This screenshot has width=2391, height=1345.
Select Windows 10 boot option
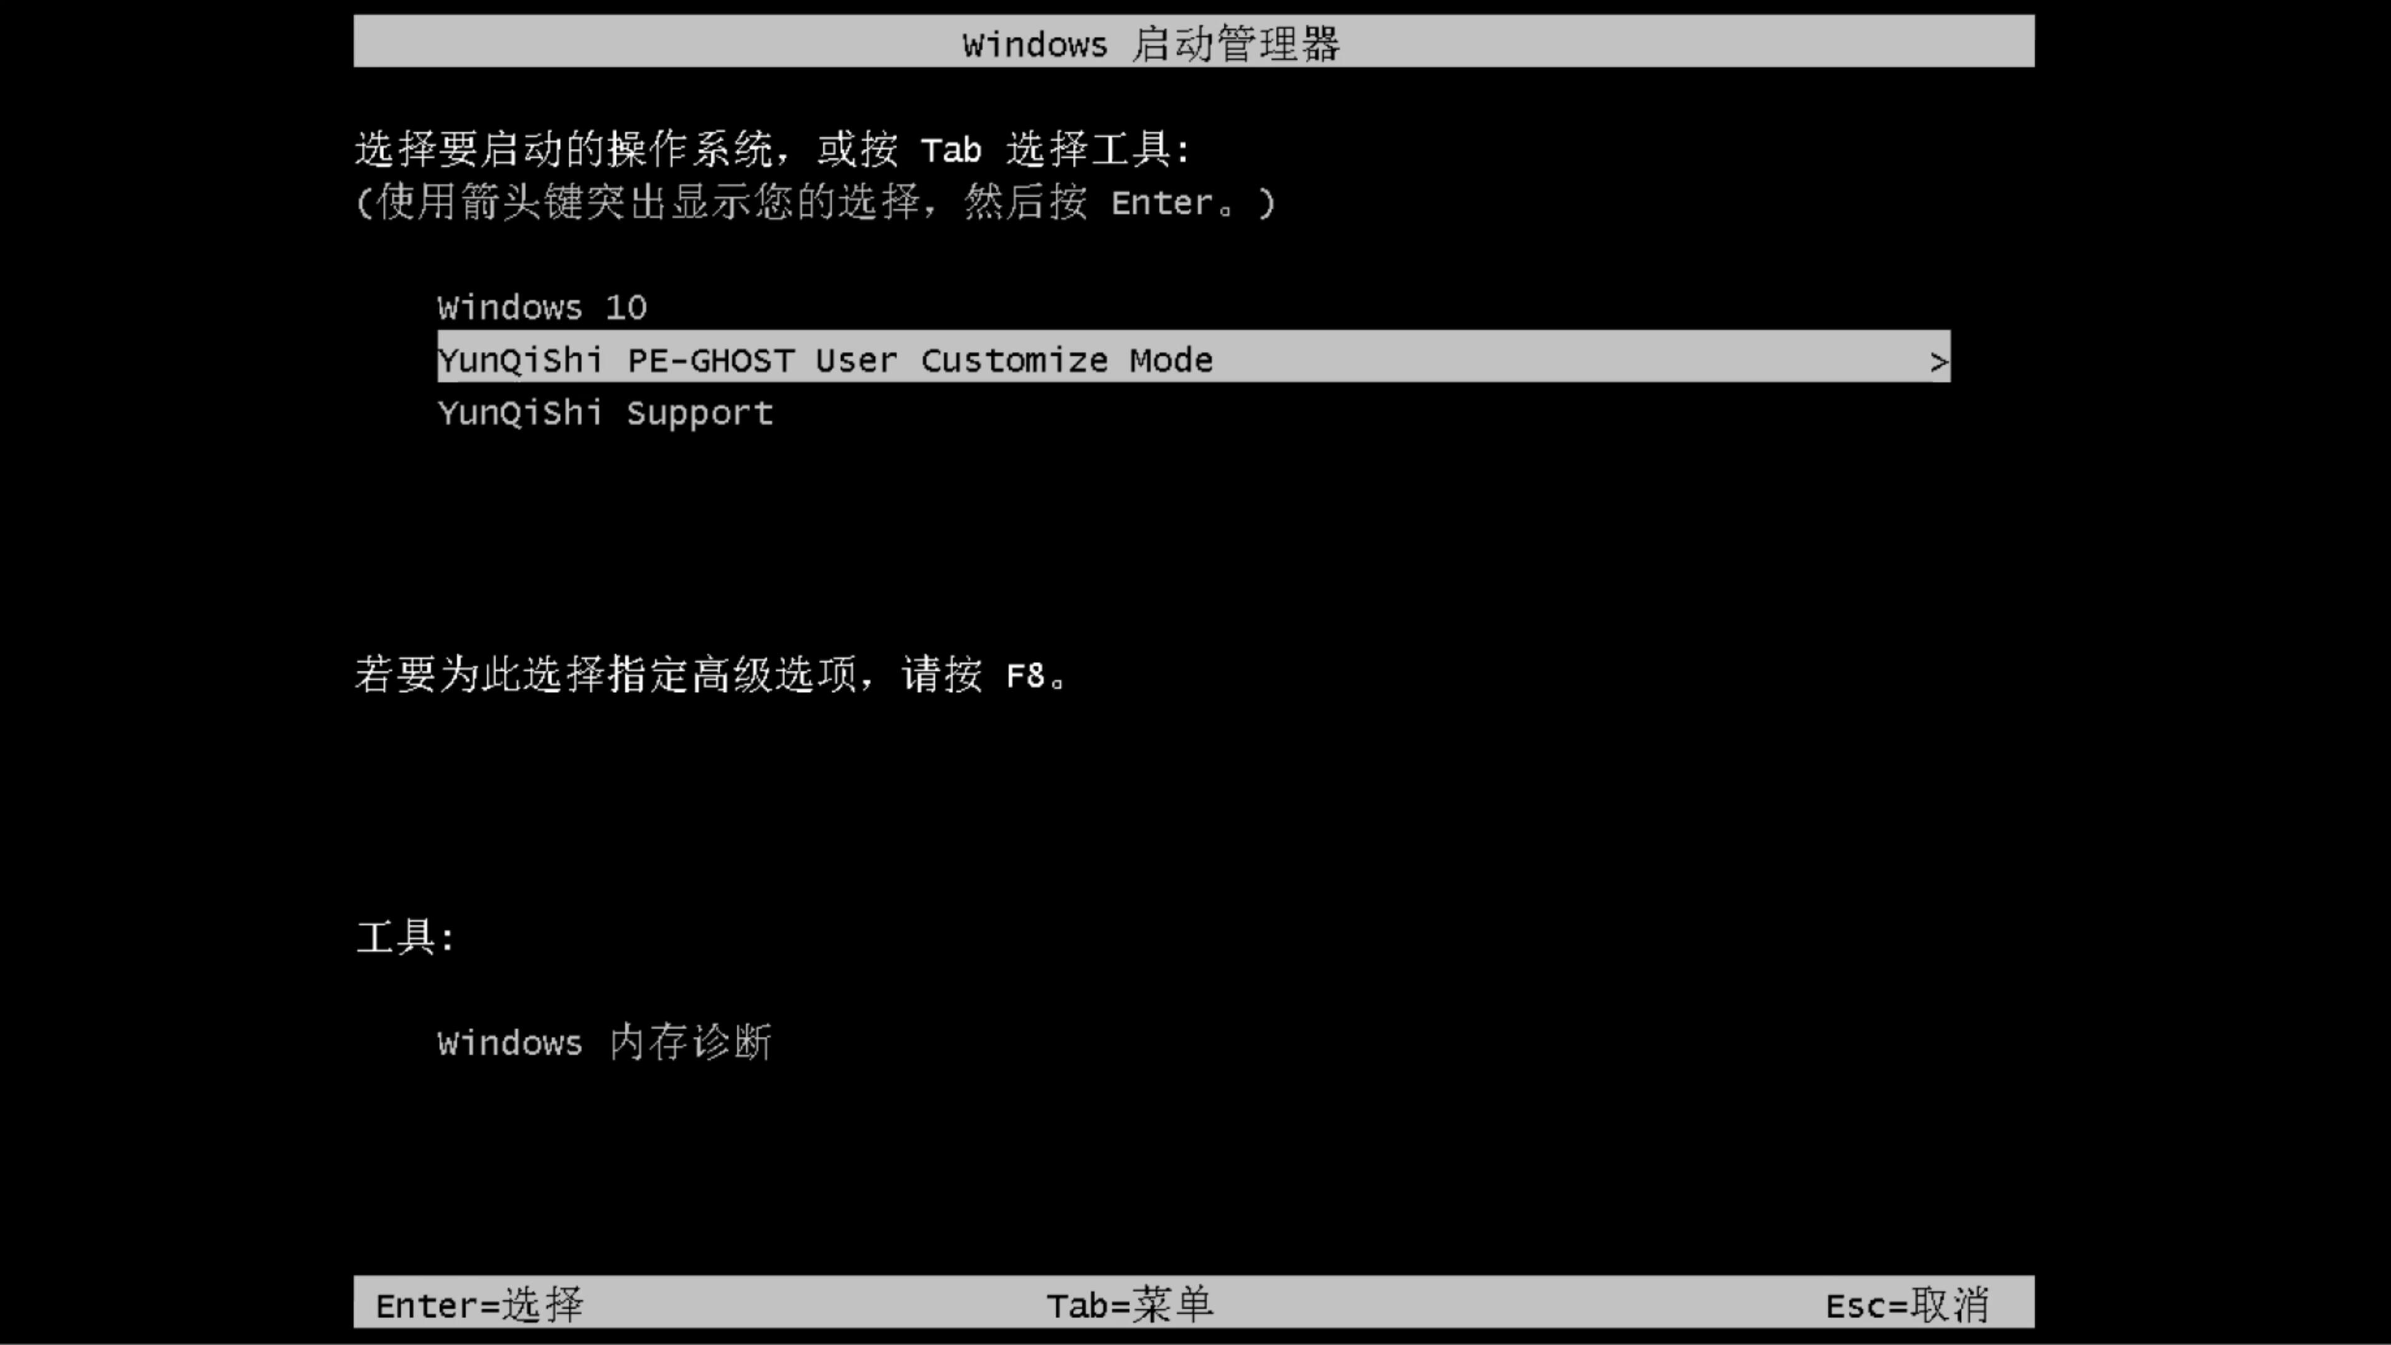point(542,307)
